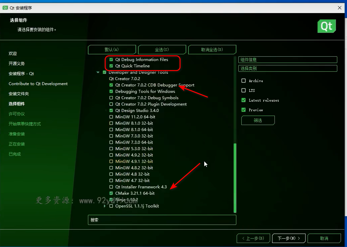
Task: Uncheck Debugging Tools for Windows
Action: pos(111,91)
